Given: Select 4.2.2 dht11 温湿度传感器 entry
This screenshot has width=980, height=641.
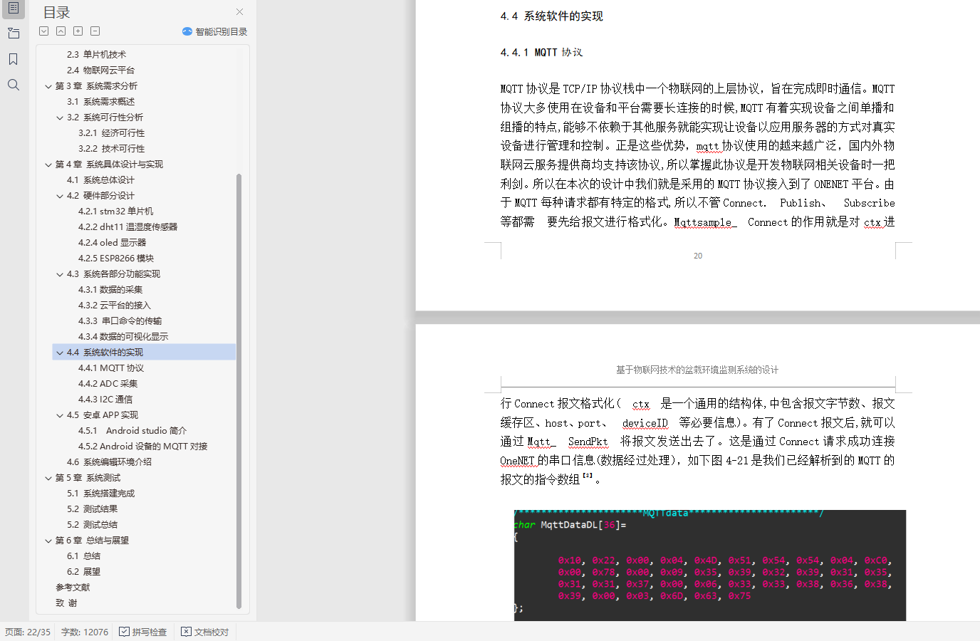Looking at the screenshot, I should (x=127, y=226).
